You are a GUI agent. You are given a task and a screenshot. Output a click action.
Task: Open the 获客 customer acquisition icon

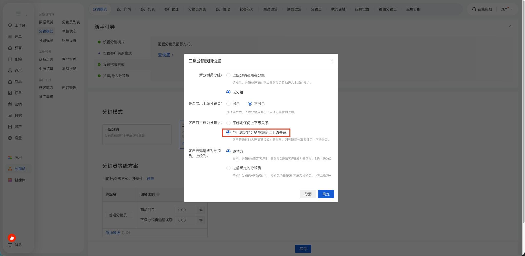coord(10,48)
